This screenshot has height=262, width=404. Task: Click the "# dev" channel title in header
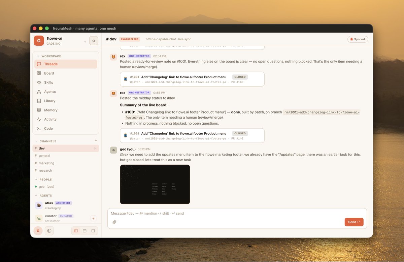[111, 39]
